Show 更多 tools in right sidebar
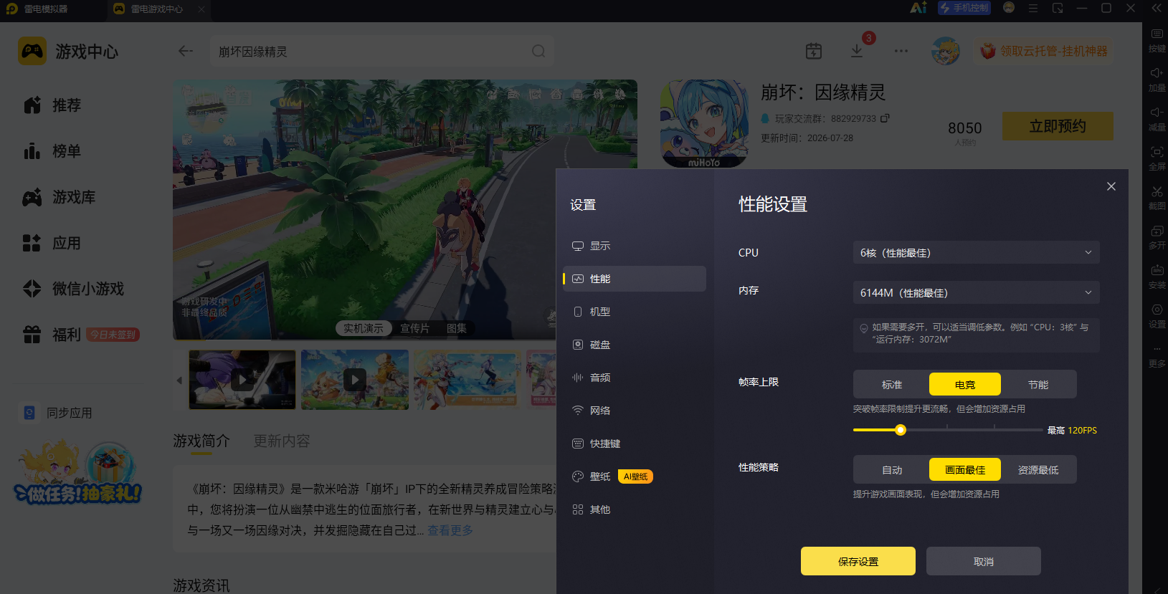The image size is (1168, 594). (x=1157, y=355)
